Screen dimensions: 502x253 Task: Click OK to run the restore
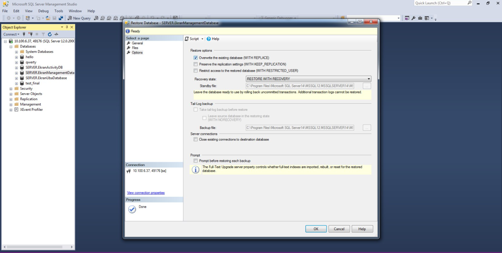click(x=316, y=229)
